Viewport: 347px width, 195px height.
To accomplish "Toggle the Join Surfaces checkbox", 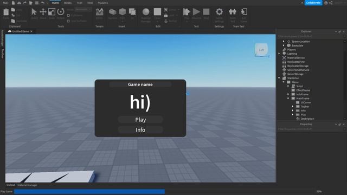I will pos(68,21).
